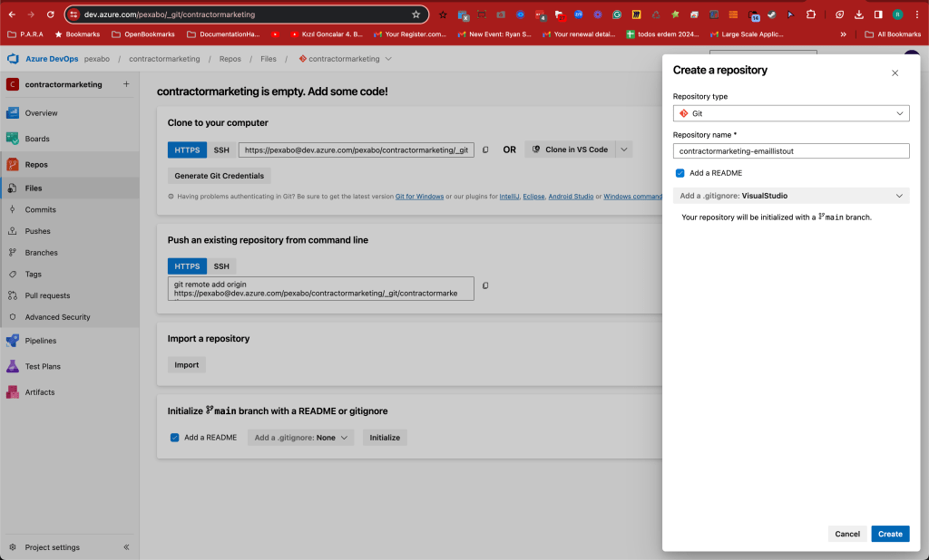This screenshot has height=560, width=929.
Task: Select HTTPS tab under Push an existing repository
Action: (187, 266)
